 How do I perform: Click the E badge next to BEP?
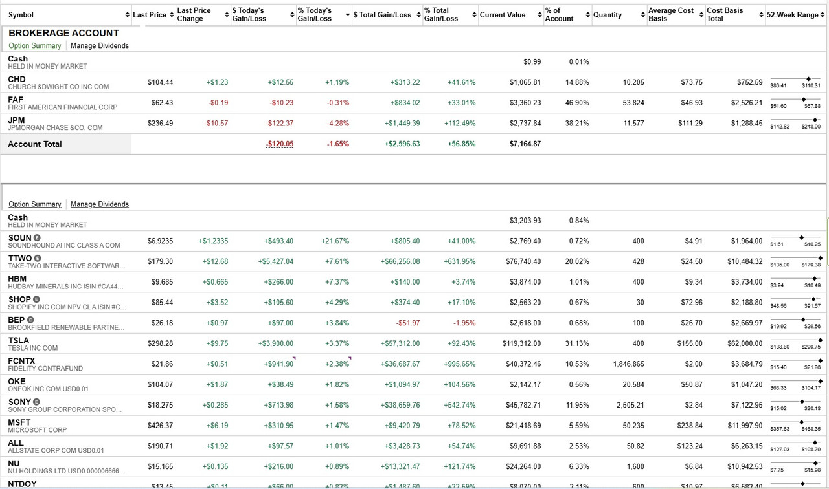click(30, 320)
